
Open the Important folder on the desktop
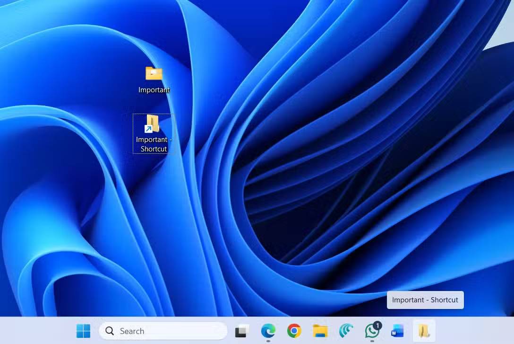click(x=154, y=74)
